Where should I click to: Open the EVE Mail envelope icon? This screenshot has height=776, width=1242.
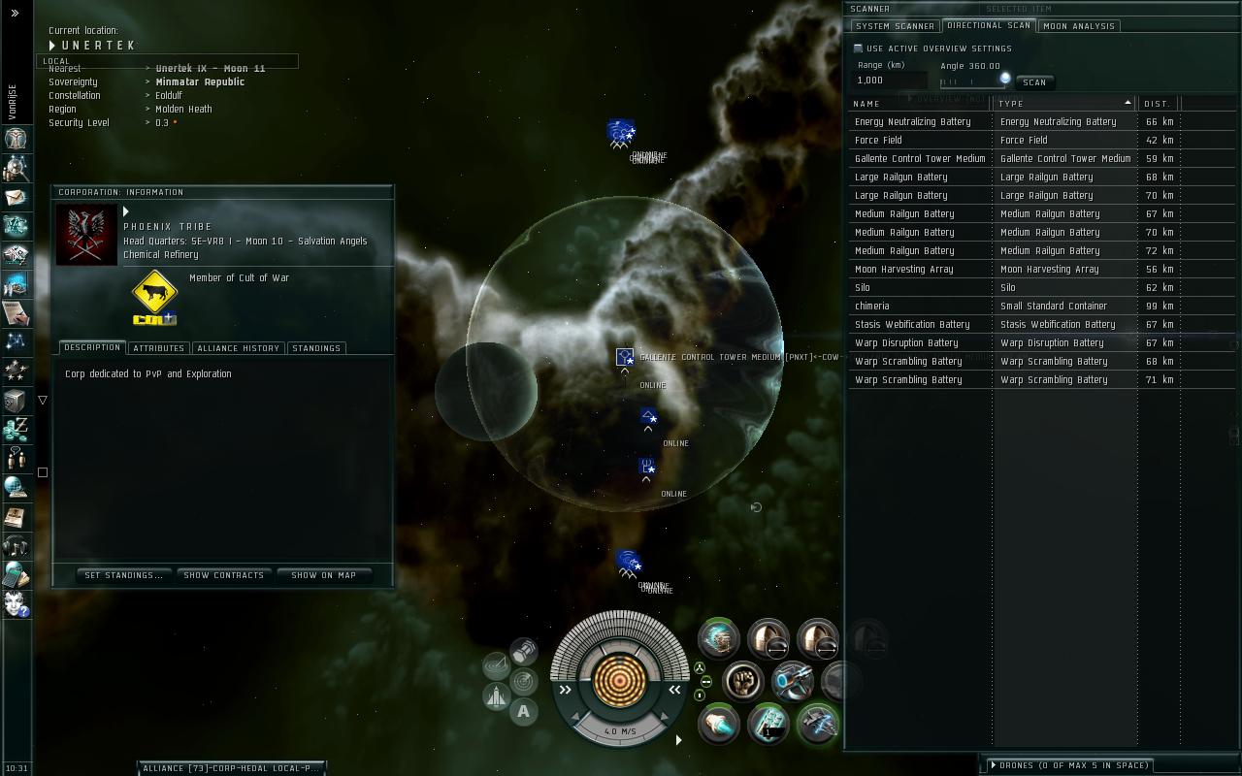[16, 197]
